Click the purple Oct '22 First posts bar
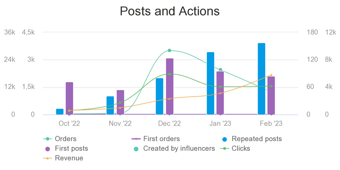This screenshot has width=340, height=170. pos(69,98)
